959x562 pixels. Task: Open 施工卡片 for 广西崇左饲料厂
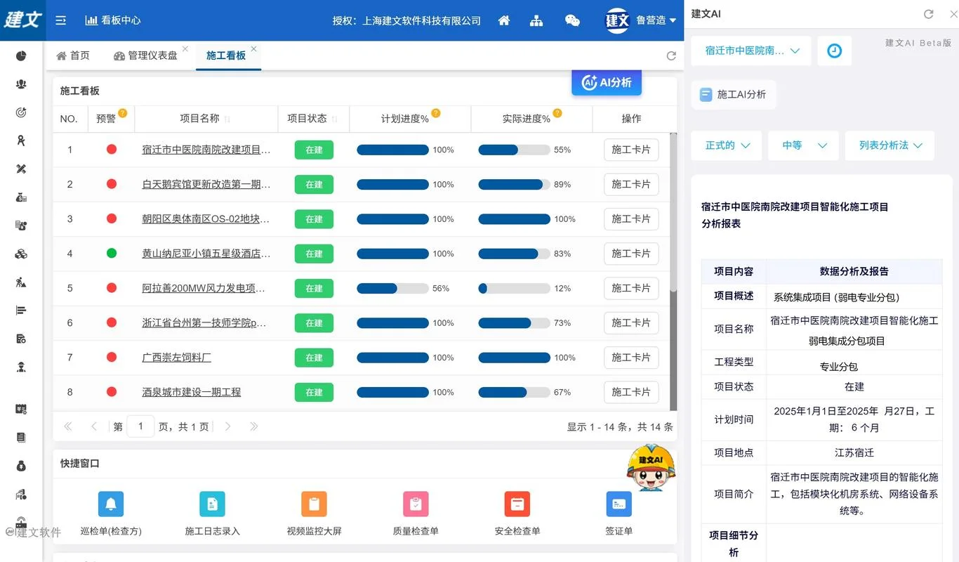631,358
